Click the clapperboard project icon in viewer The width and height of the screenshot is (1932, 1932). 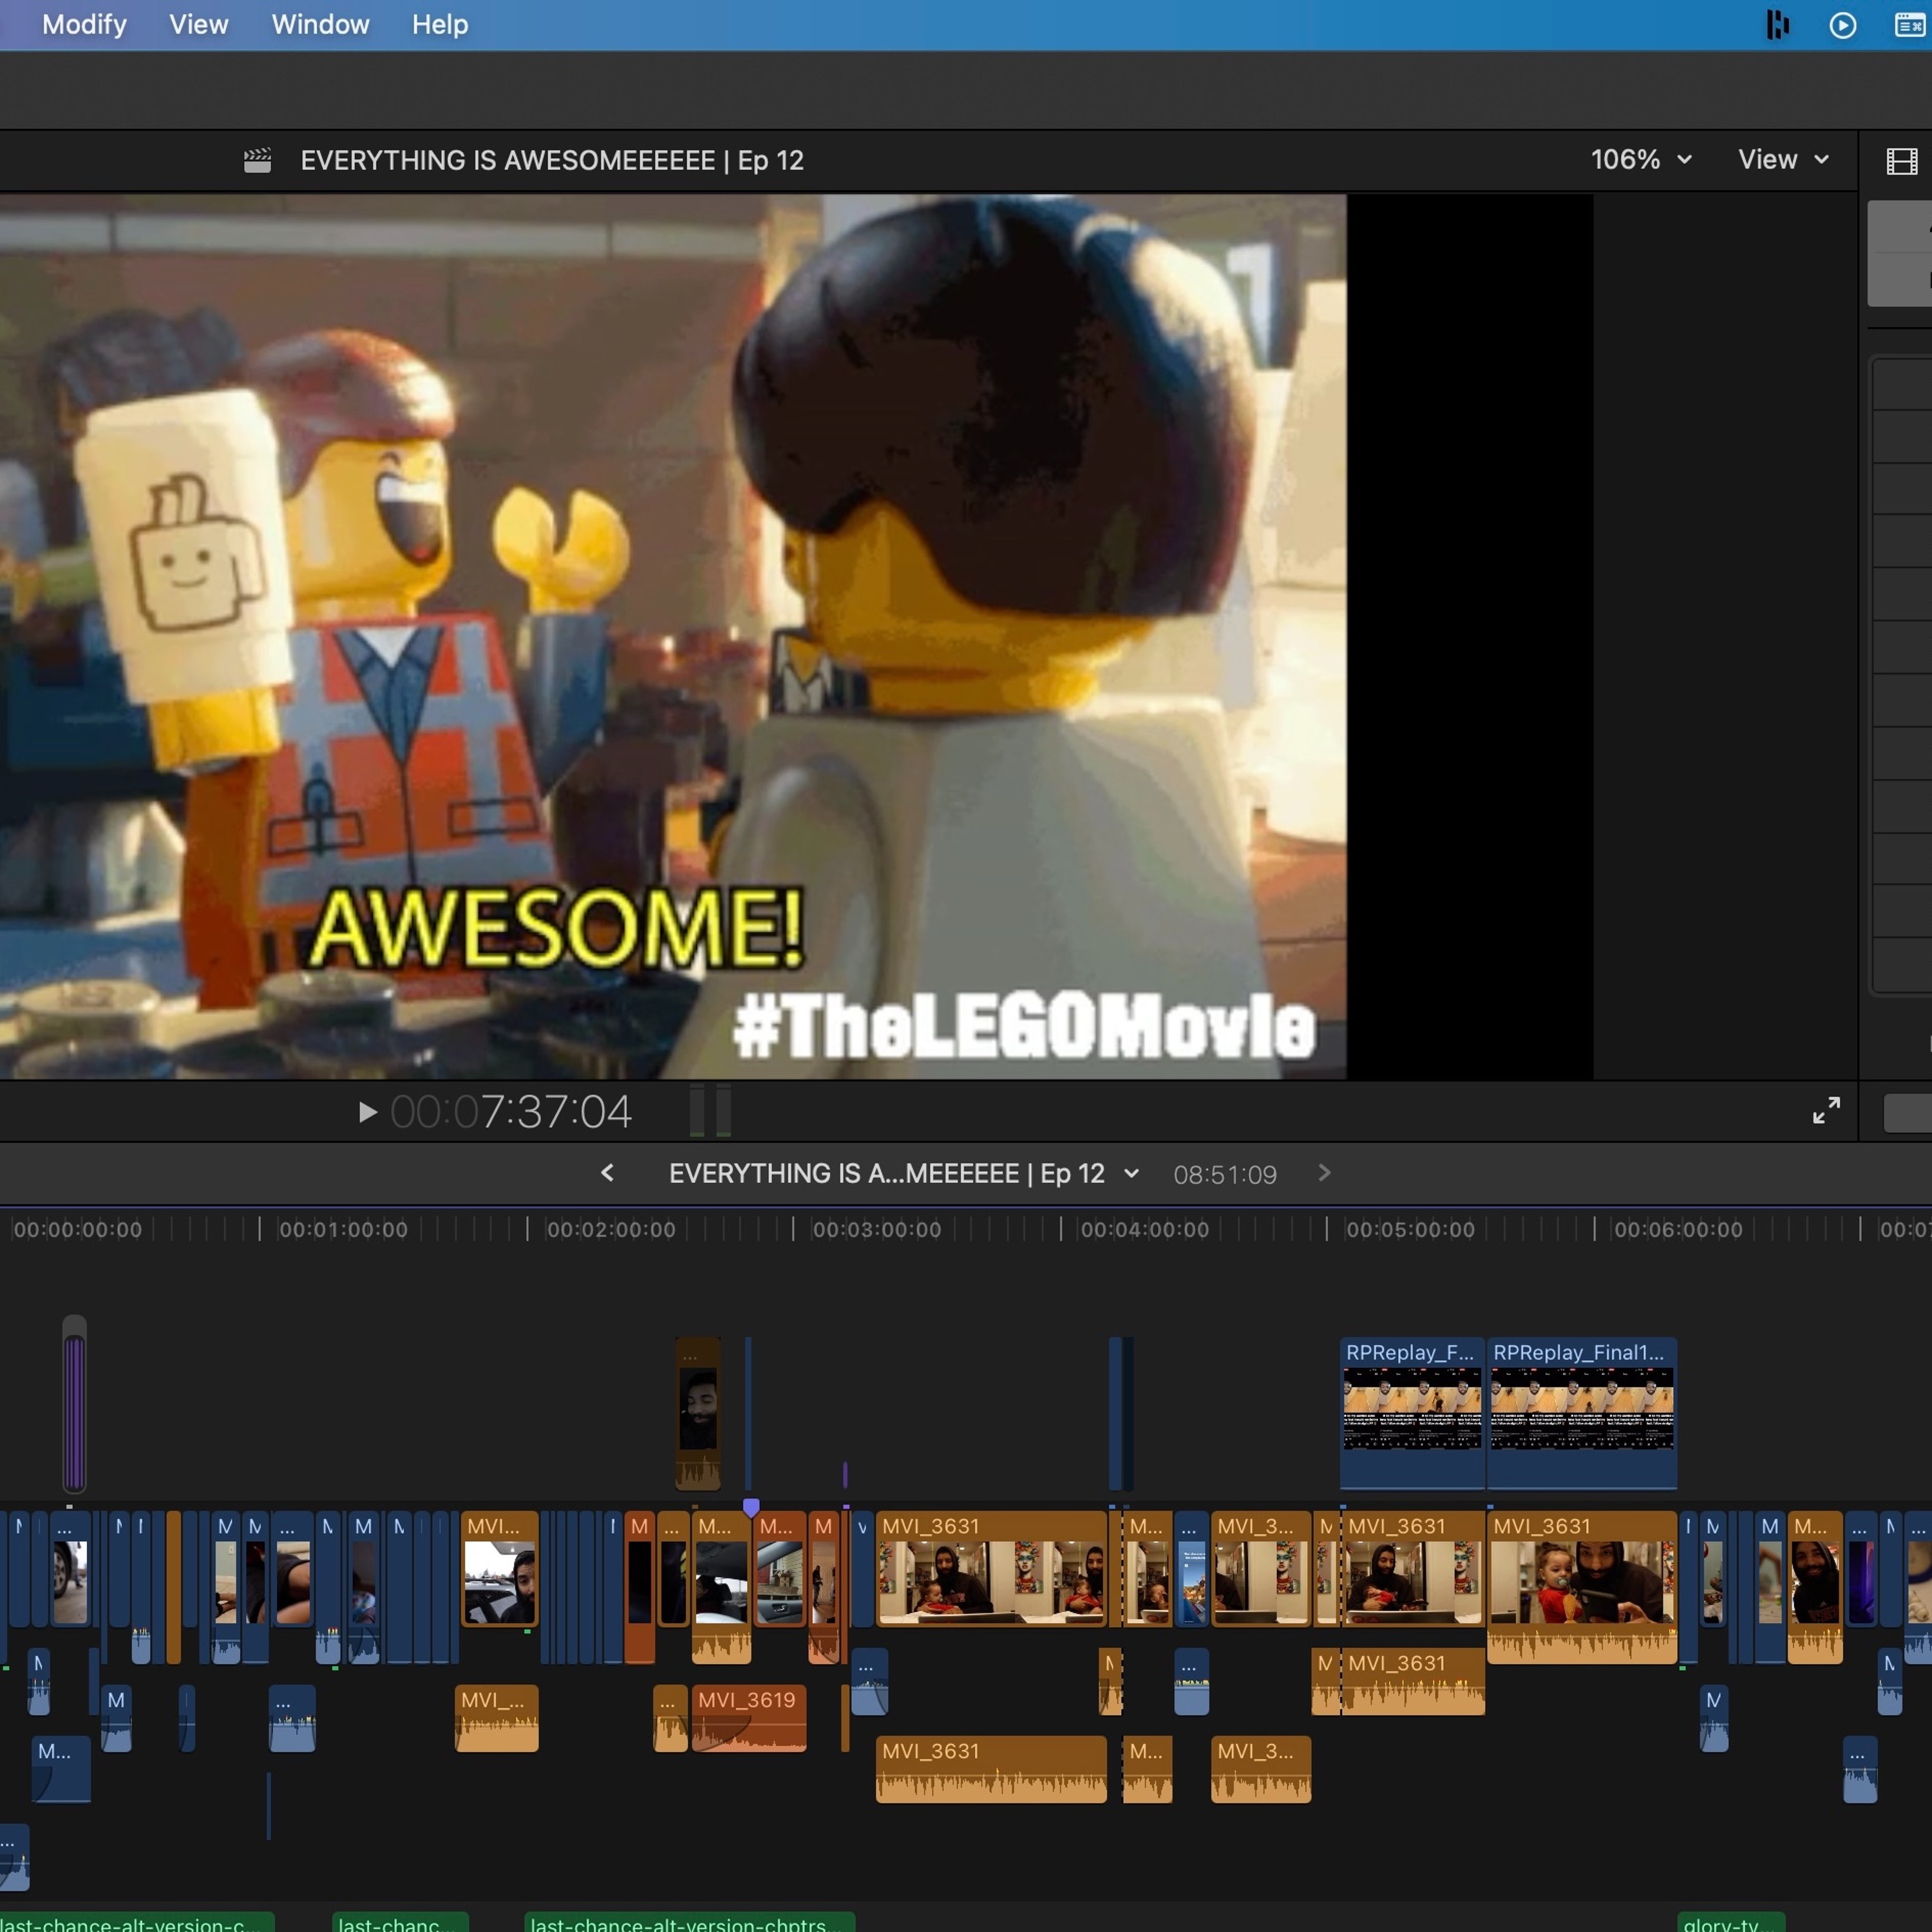tap(257, 160)
